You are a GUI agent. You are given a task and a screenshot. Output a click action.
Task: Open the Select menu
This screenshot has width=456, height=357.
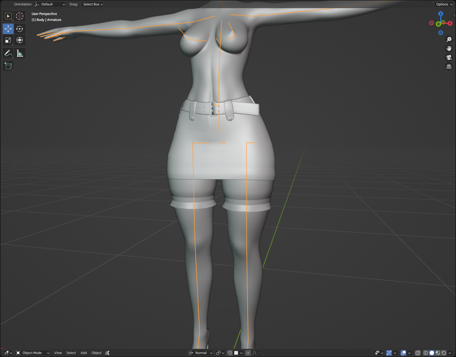[x=71, y=353]
